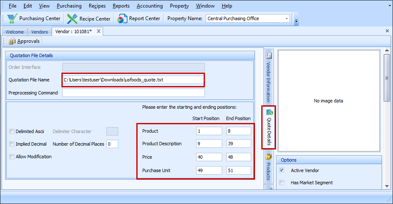This screenshot has width=393, height=204.
Task: Enable the Delimited Ascii checkbox
Action: 12,131
